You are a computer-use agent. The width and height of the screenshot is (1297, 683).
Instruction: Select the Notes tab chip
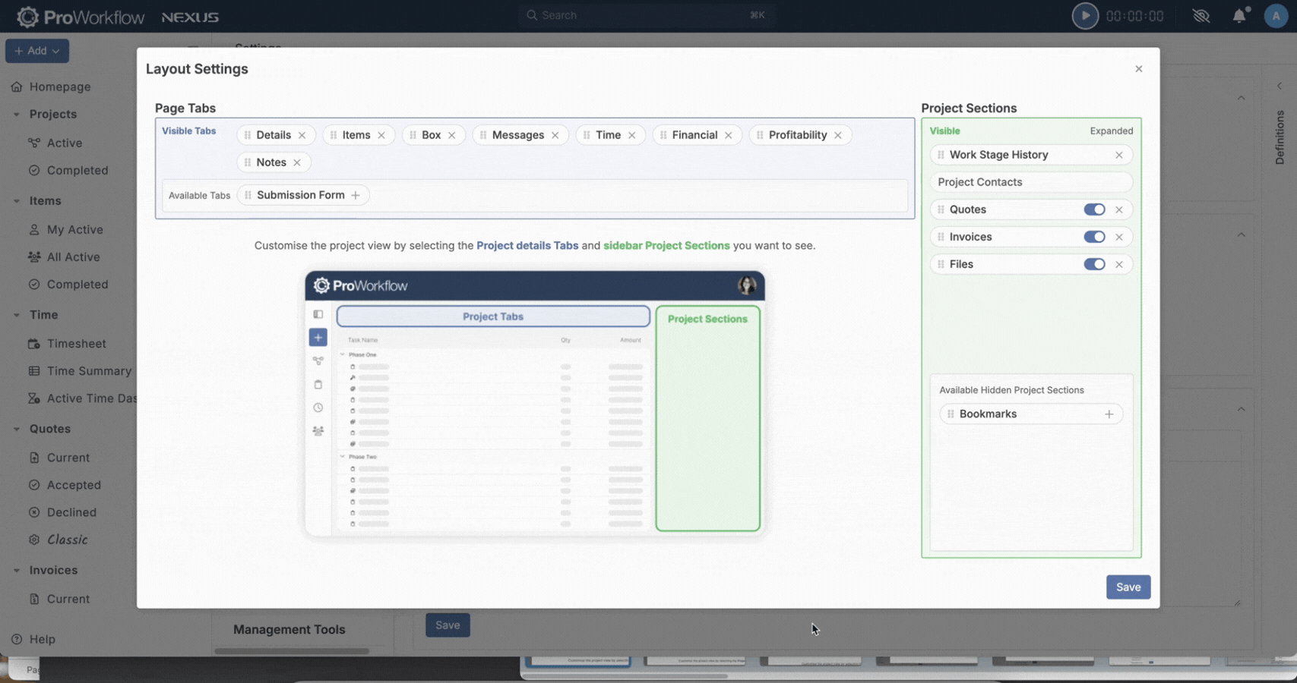point(270,162)
